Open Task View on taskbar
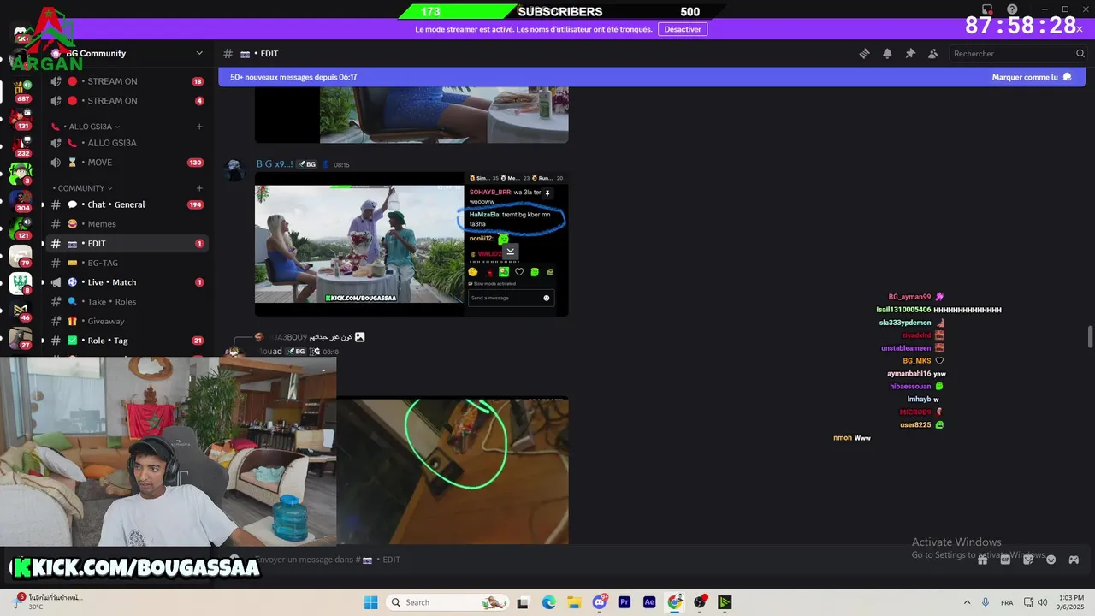This screenshot has height=616, width=1095. click(524, 602)
